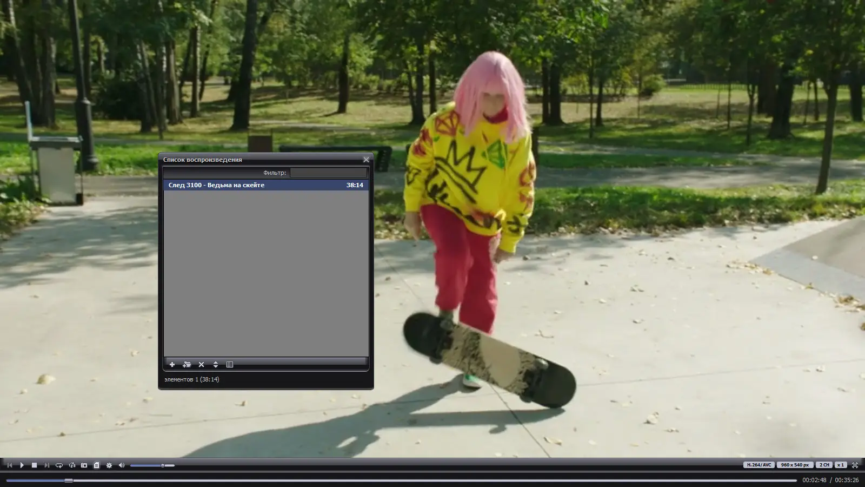Skip to the next track in the player bar
The image size is (865, 487).
click(46, 465)
